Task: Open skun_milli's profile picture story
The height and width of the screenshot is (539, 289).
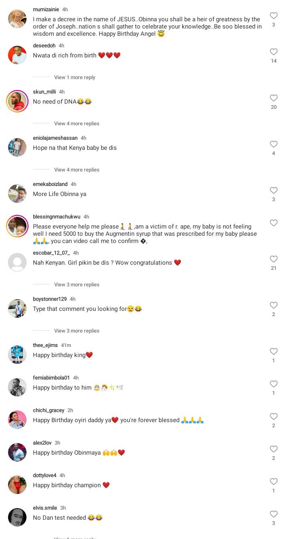Action: 17,101
